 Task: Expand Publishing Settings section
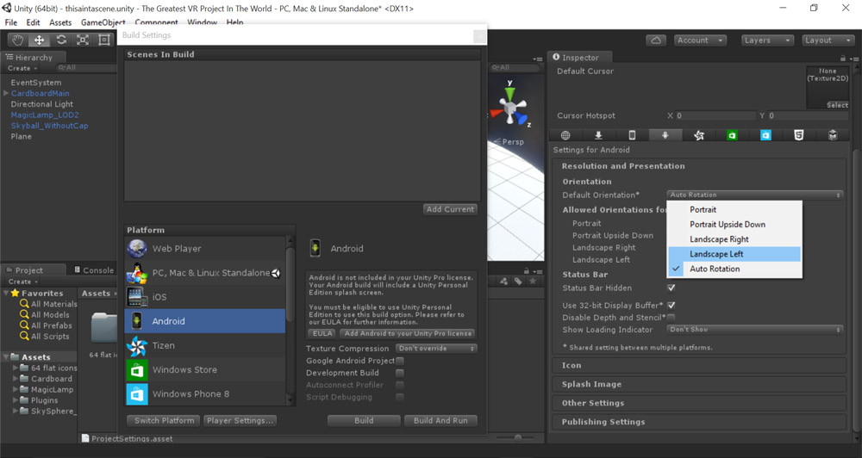699,421
